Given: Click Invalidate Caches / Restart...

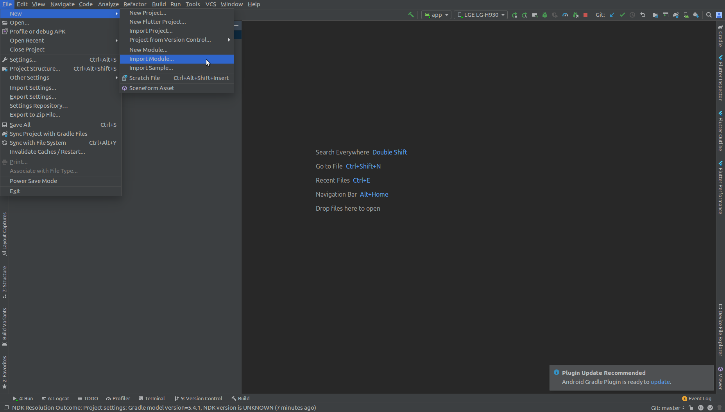Looking at the screenshot, I should [x=61, y=152].
